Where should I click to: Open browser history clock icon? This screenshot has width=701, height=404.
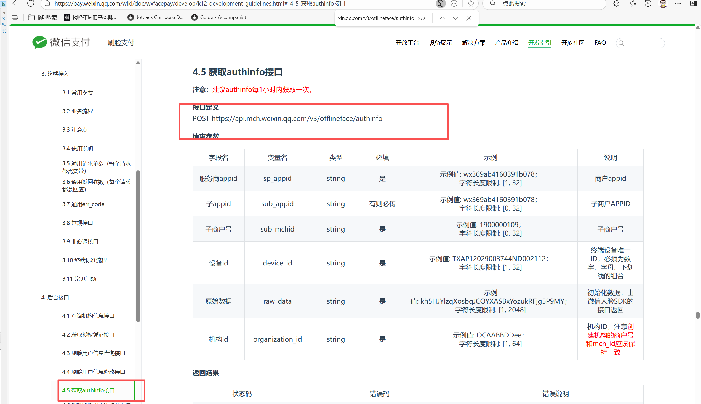[648, 4]
